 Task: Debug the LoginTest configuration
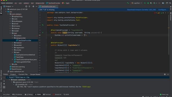148,3
